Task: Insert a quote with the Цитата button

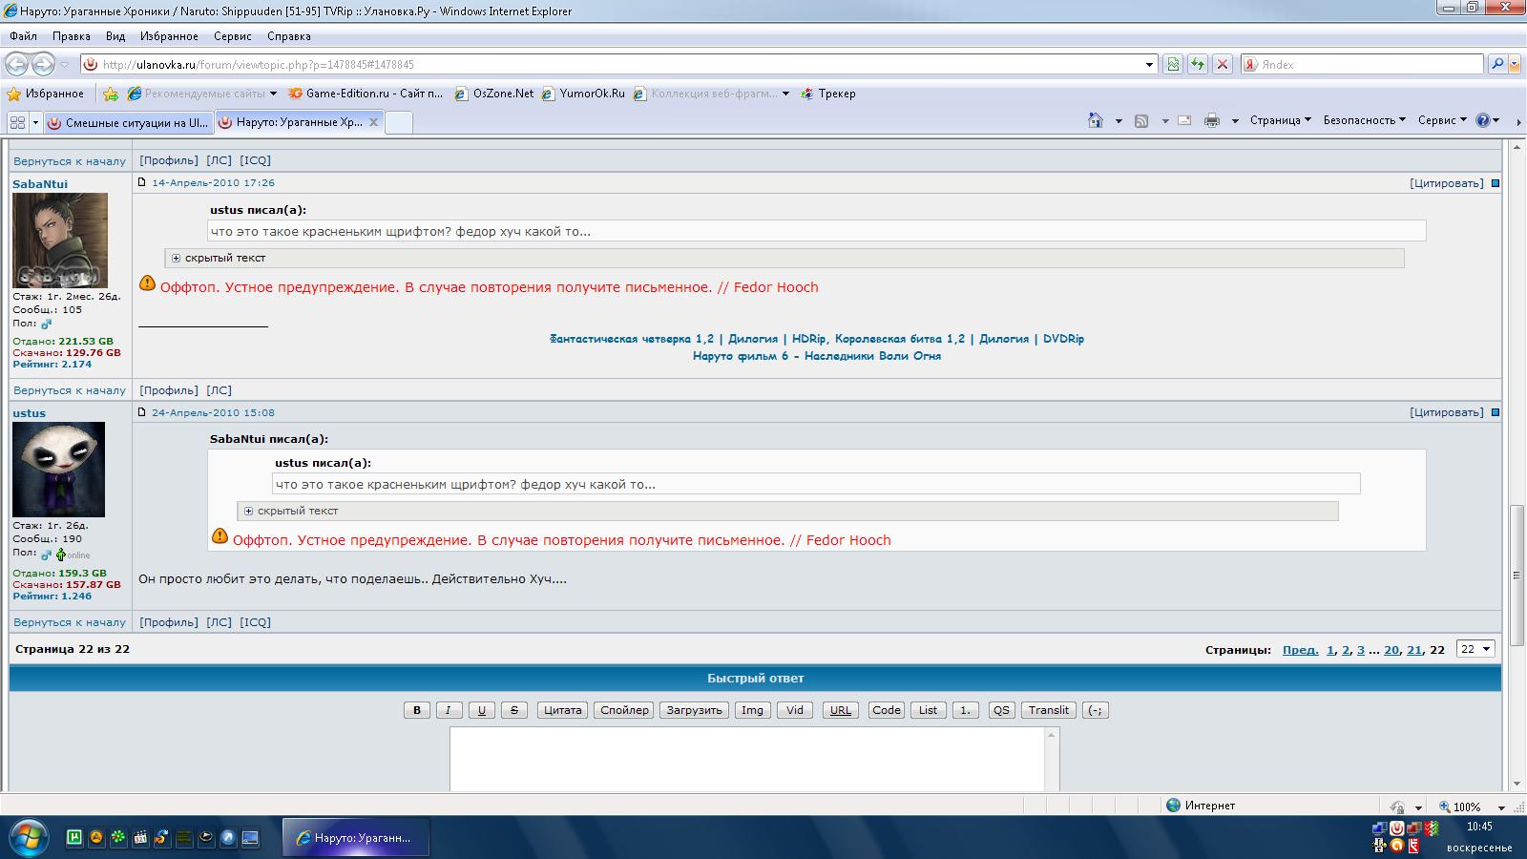Action: coord(562,710)
